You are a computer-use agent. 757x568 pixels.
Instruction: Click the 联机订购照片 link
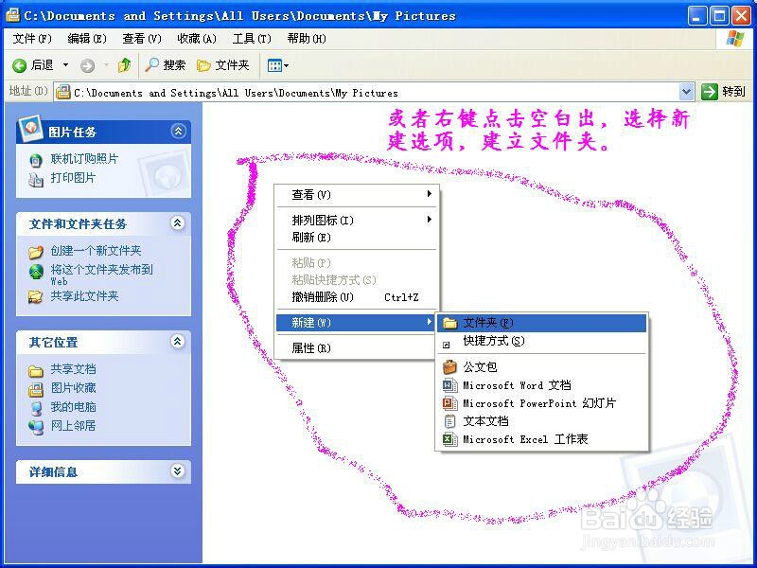pyautogui.click(x=84, y=158)
